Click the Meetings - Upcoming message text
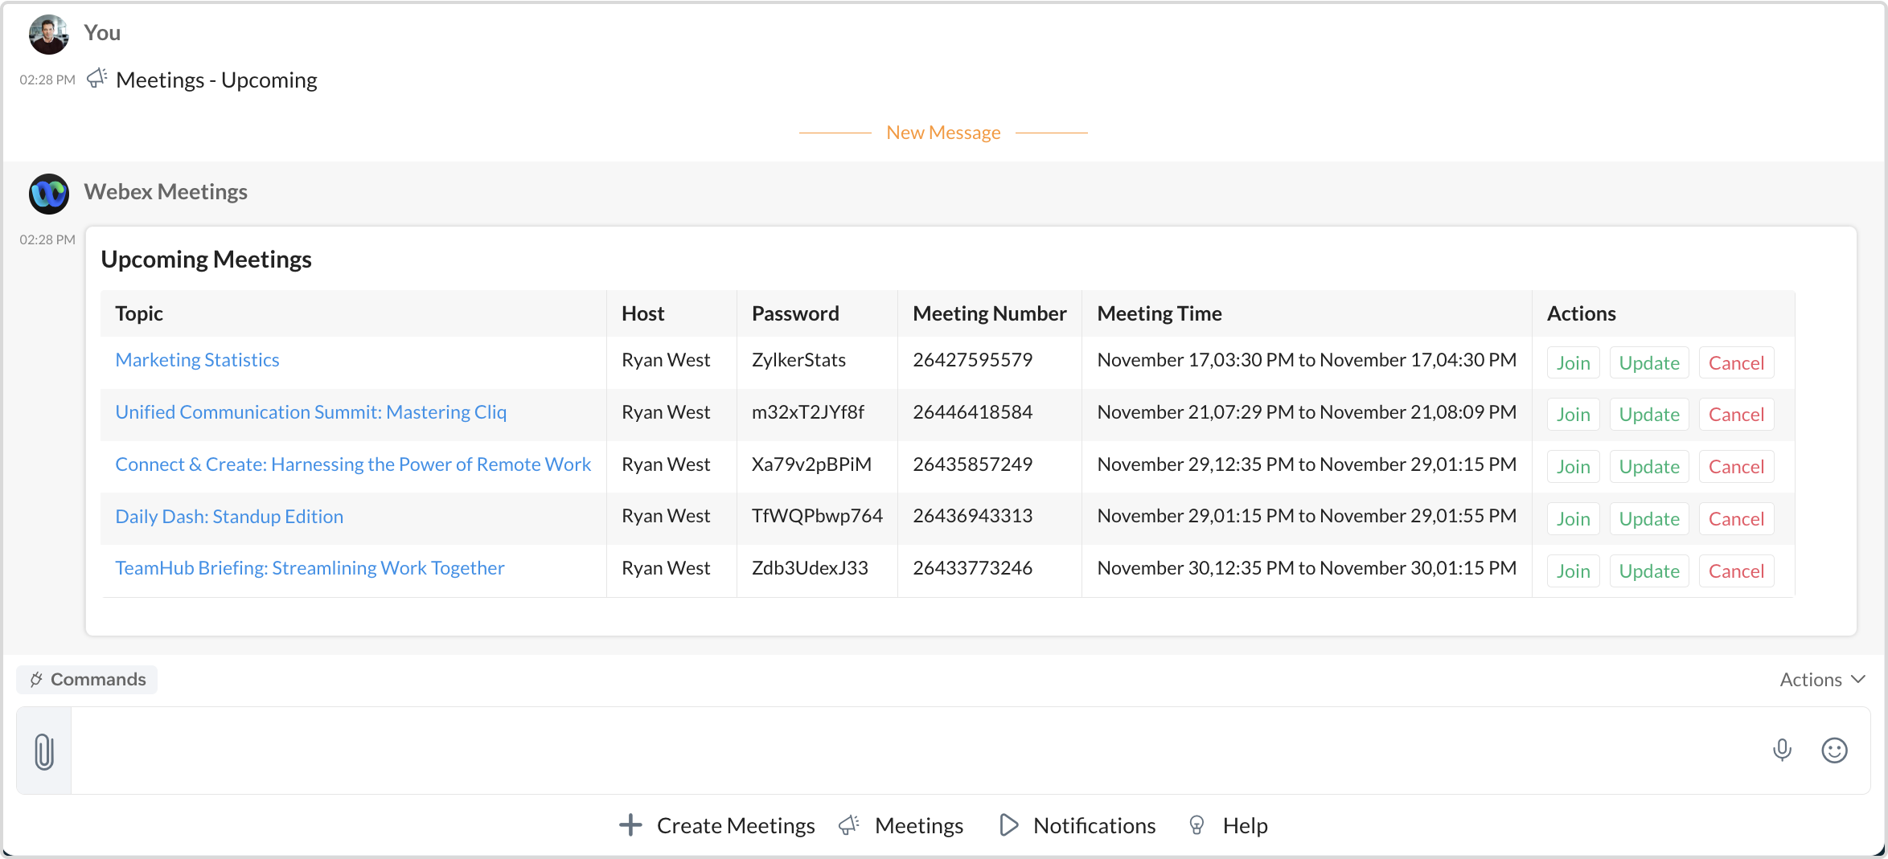The image size is (1888, 859). (x=216, y=80)
